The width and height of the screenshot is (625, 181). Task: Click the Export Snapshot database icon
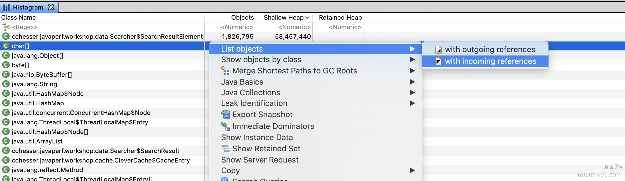pyautogui.click(x=225, y=115)
